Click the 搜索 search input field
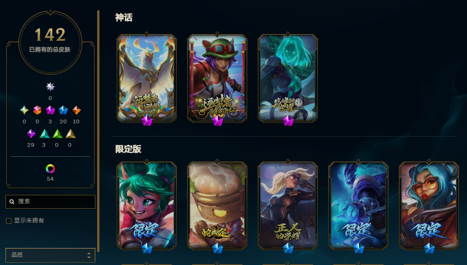 point(50,202)
